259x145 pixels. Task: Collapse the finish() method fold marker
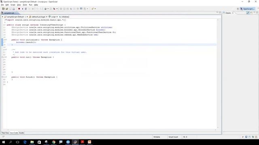tap(6, 77)
